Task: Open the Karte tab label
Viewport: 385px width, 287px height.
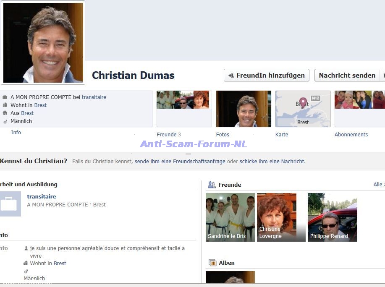Action: click(x=282, y=135)
